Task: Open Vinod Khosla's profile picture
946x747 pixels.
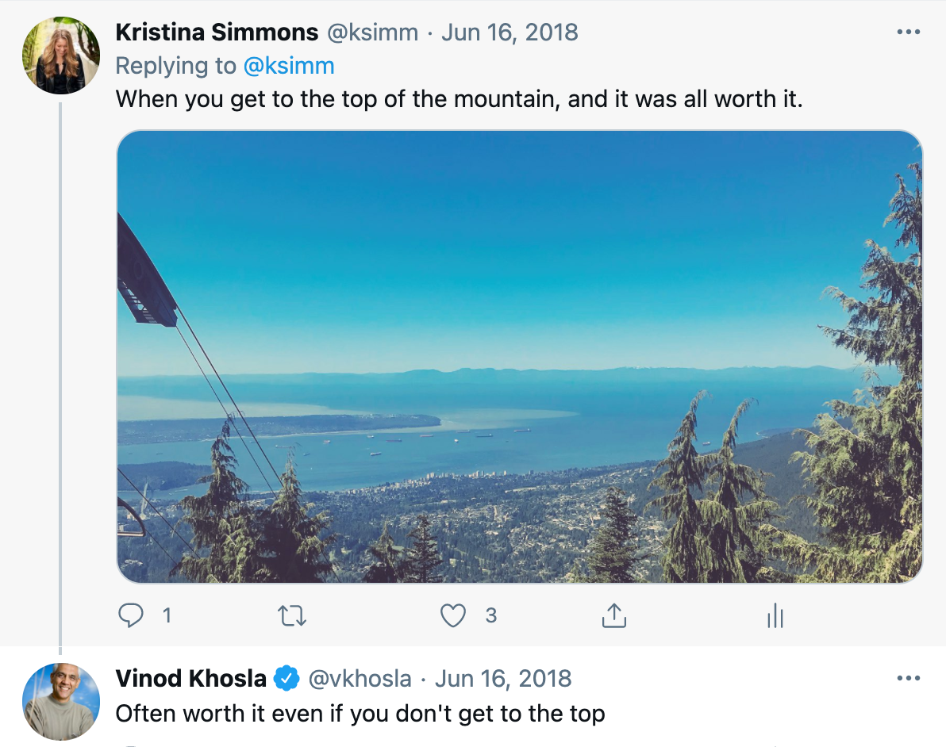Action: (x=61, y=702)
